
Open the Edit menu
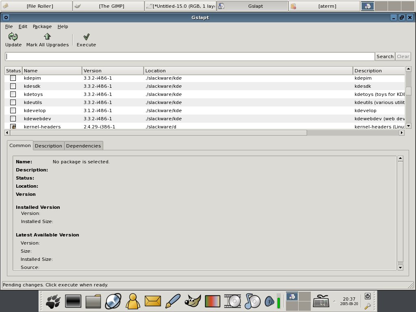coord(23,26)
